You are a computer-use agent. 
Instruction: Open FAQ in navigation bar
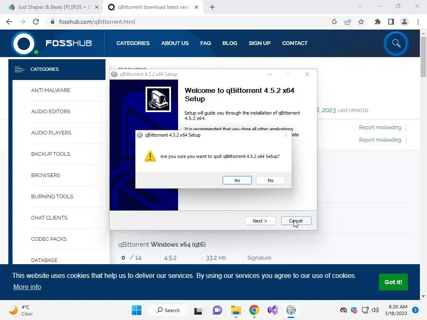(206, 43)
